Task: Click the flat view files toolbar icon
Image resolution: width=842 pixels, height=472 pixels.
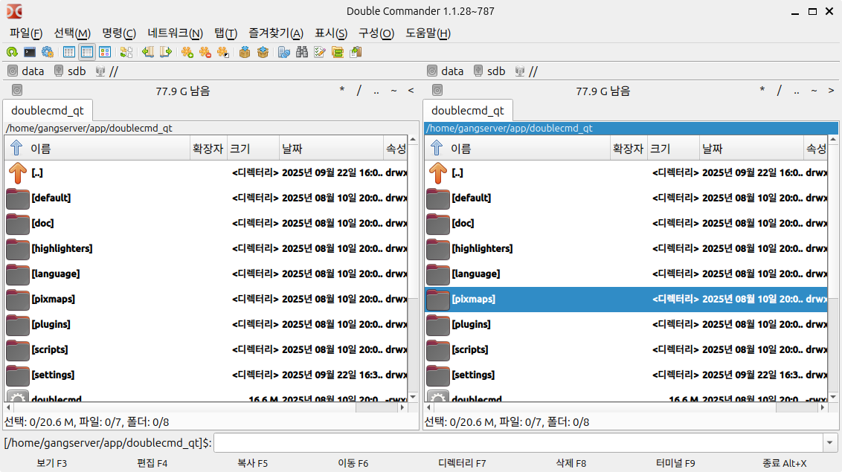Action: pyautogui.click(x=126, y=52)
